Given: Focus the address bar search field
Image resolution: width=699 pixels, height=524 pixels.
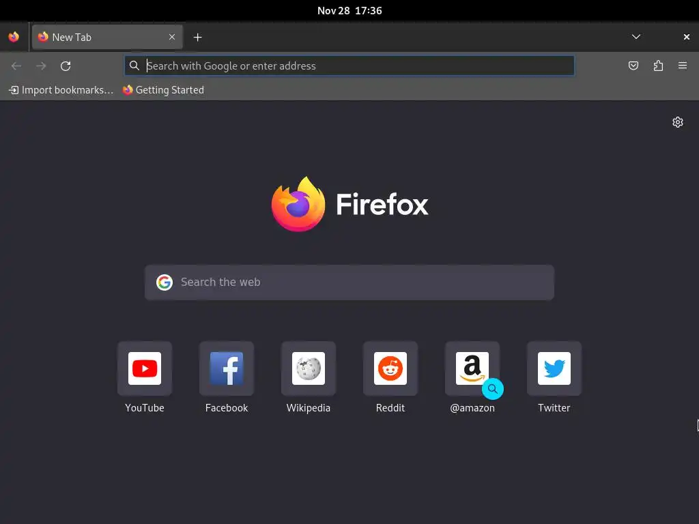Looking at the screenshot, I should coord(349,65).
